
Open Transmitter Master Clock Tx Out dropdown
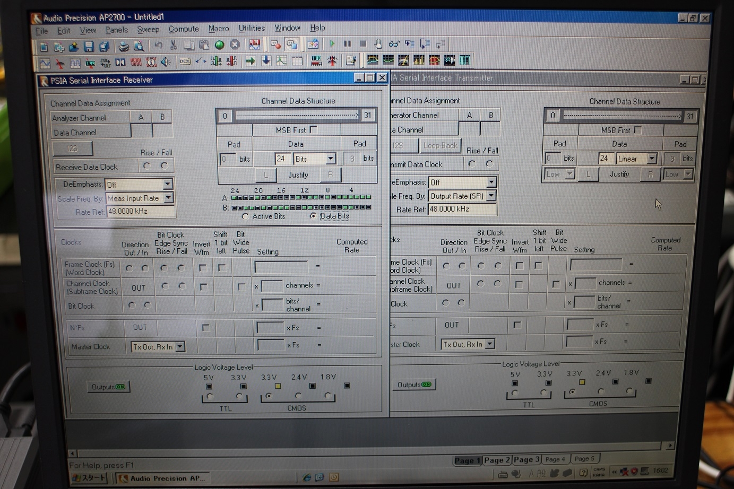click(x=490, y=344)
